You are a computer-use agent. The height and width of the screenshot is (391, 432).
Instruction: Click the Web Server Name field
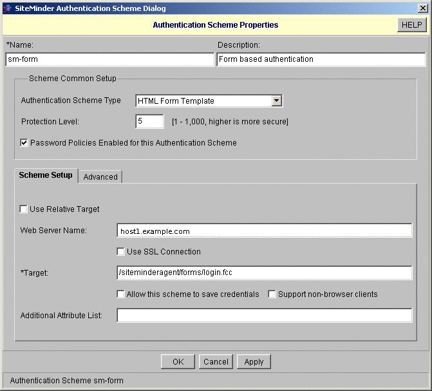pyautogui.click(x=265, y=231)
